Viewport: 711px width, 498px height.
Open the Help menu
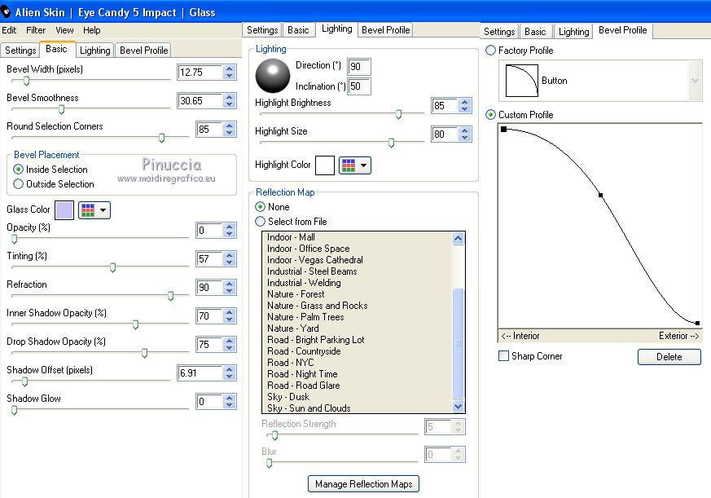[91, 30]
